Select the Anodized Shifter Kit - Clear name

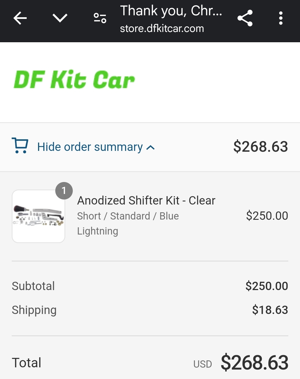pos(146,200)
